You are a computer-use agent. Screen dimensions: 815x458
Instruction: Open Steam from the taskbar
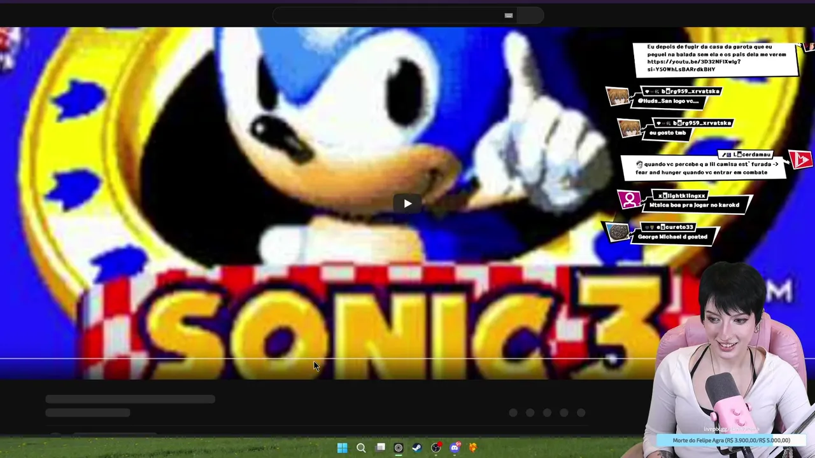tap(417, 448)
